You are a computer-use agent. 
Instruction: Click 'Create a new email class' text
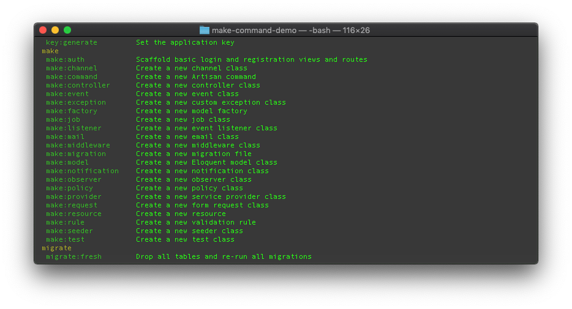[x=187, y=136]
